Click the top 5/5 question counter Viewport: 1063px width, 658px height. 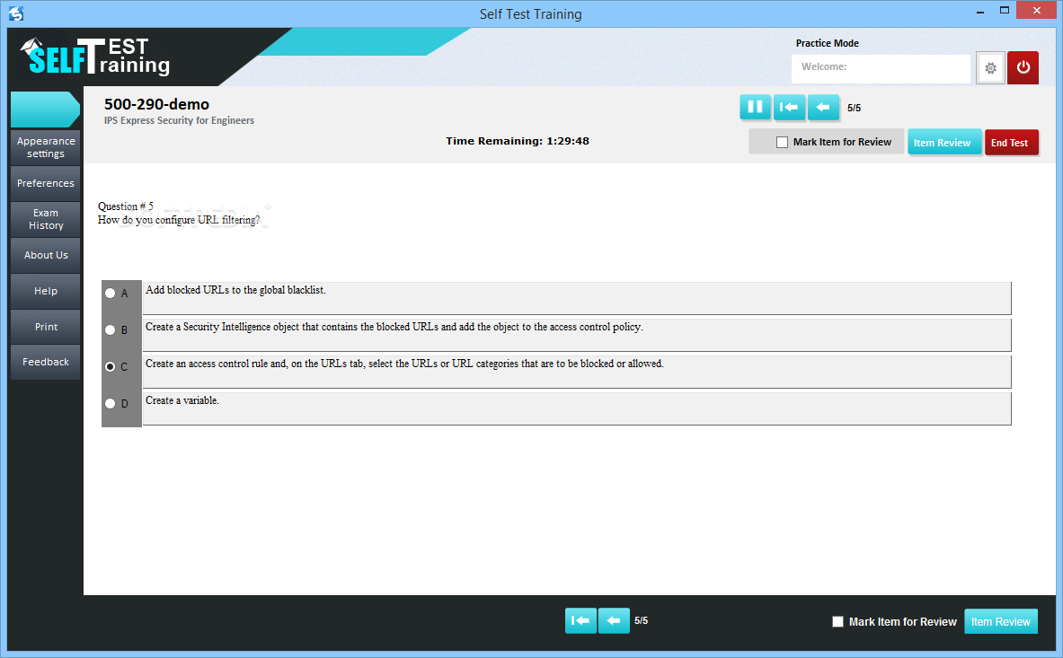855,108
